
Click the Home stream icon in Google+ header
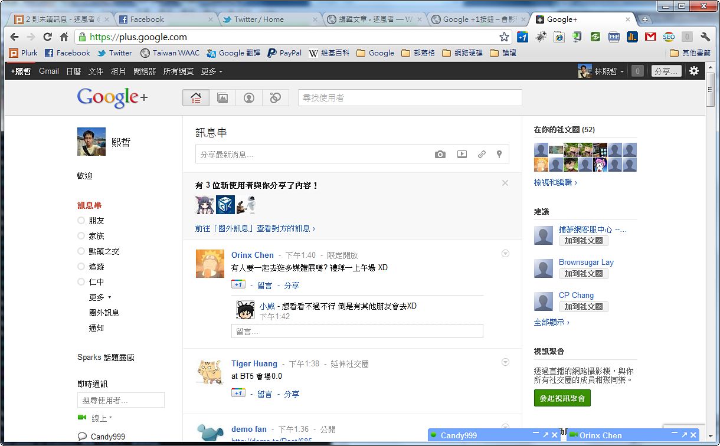click(196, 98)
